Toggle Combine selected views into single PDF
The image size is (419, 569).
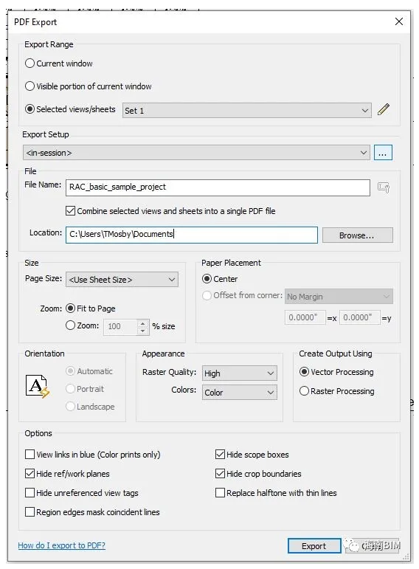[70, 211]
